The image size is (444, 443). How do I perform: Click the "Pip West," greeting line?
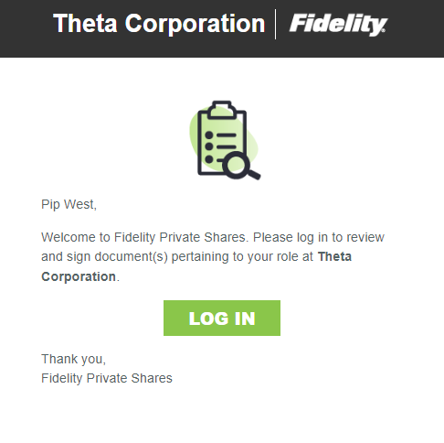pos(69,204)
